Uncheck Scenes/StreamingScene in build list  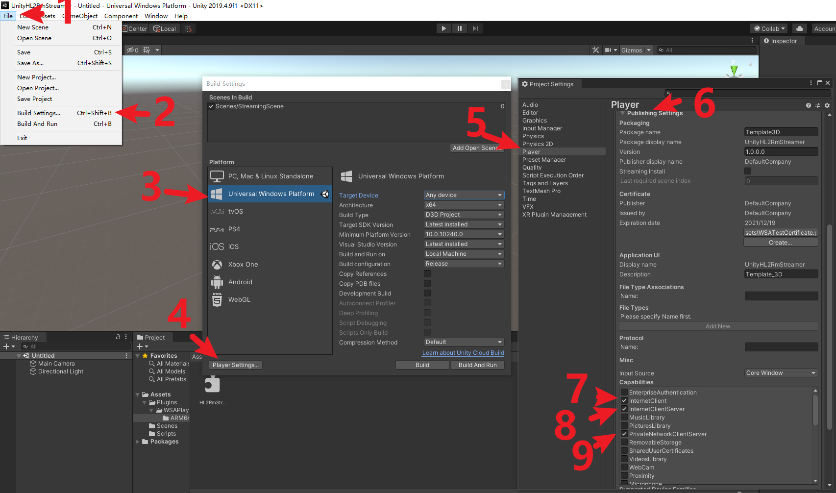tap(211, 106)
